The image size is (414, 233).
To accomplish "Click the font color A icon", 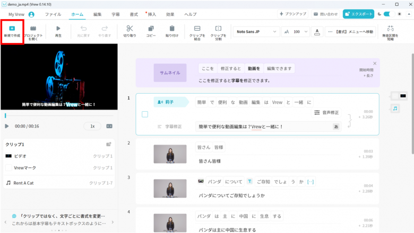I will [x=317, y=32].
